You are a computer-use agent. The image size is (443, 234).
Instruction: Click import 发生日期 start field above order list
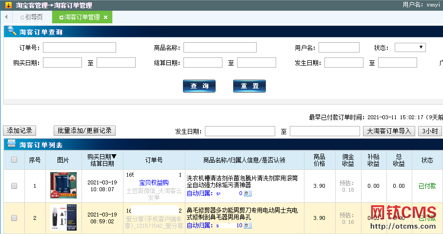240,131
